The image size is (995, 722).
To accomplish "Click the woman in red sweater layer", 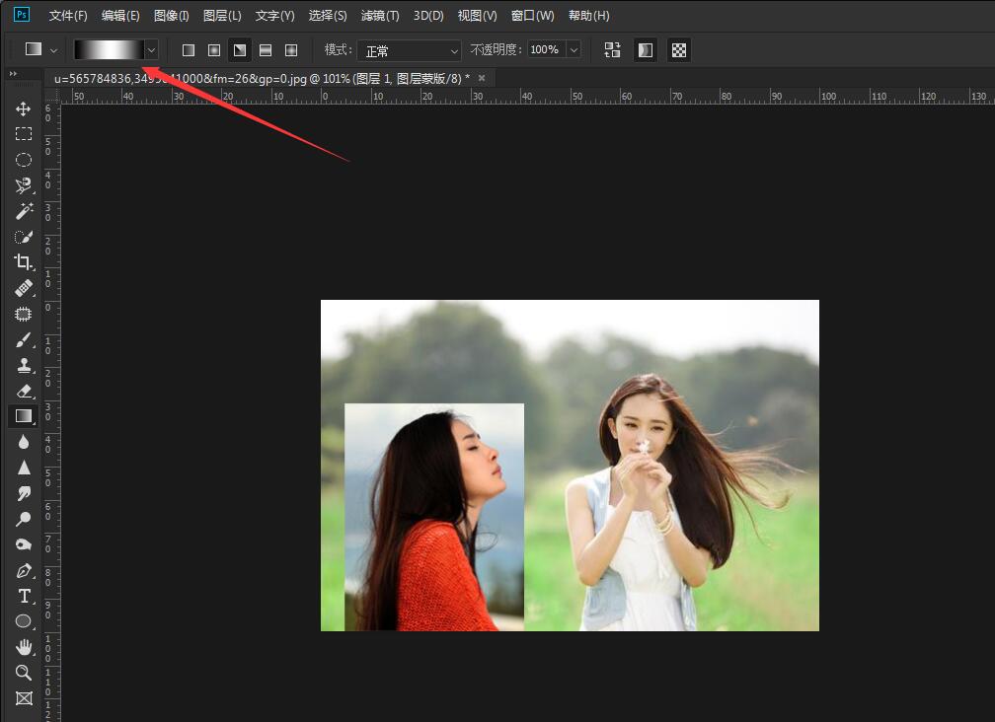I will (x=434, y=517).
